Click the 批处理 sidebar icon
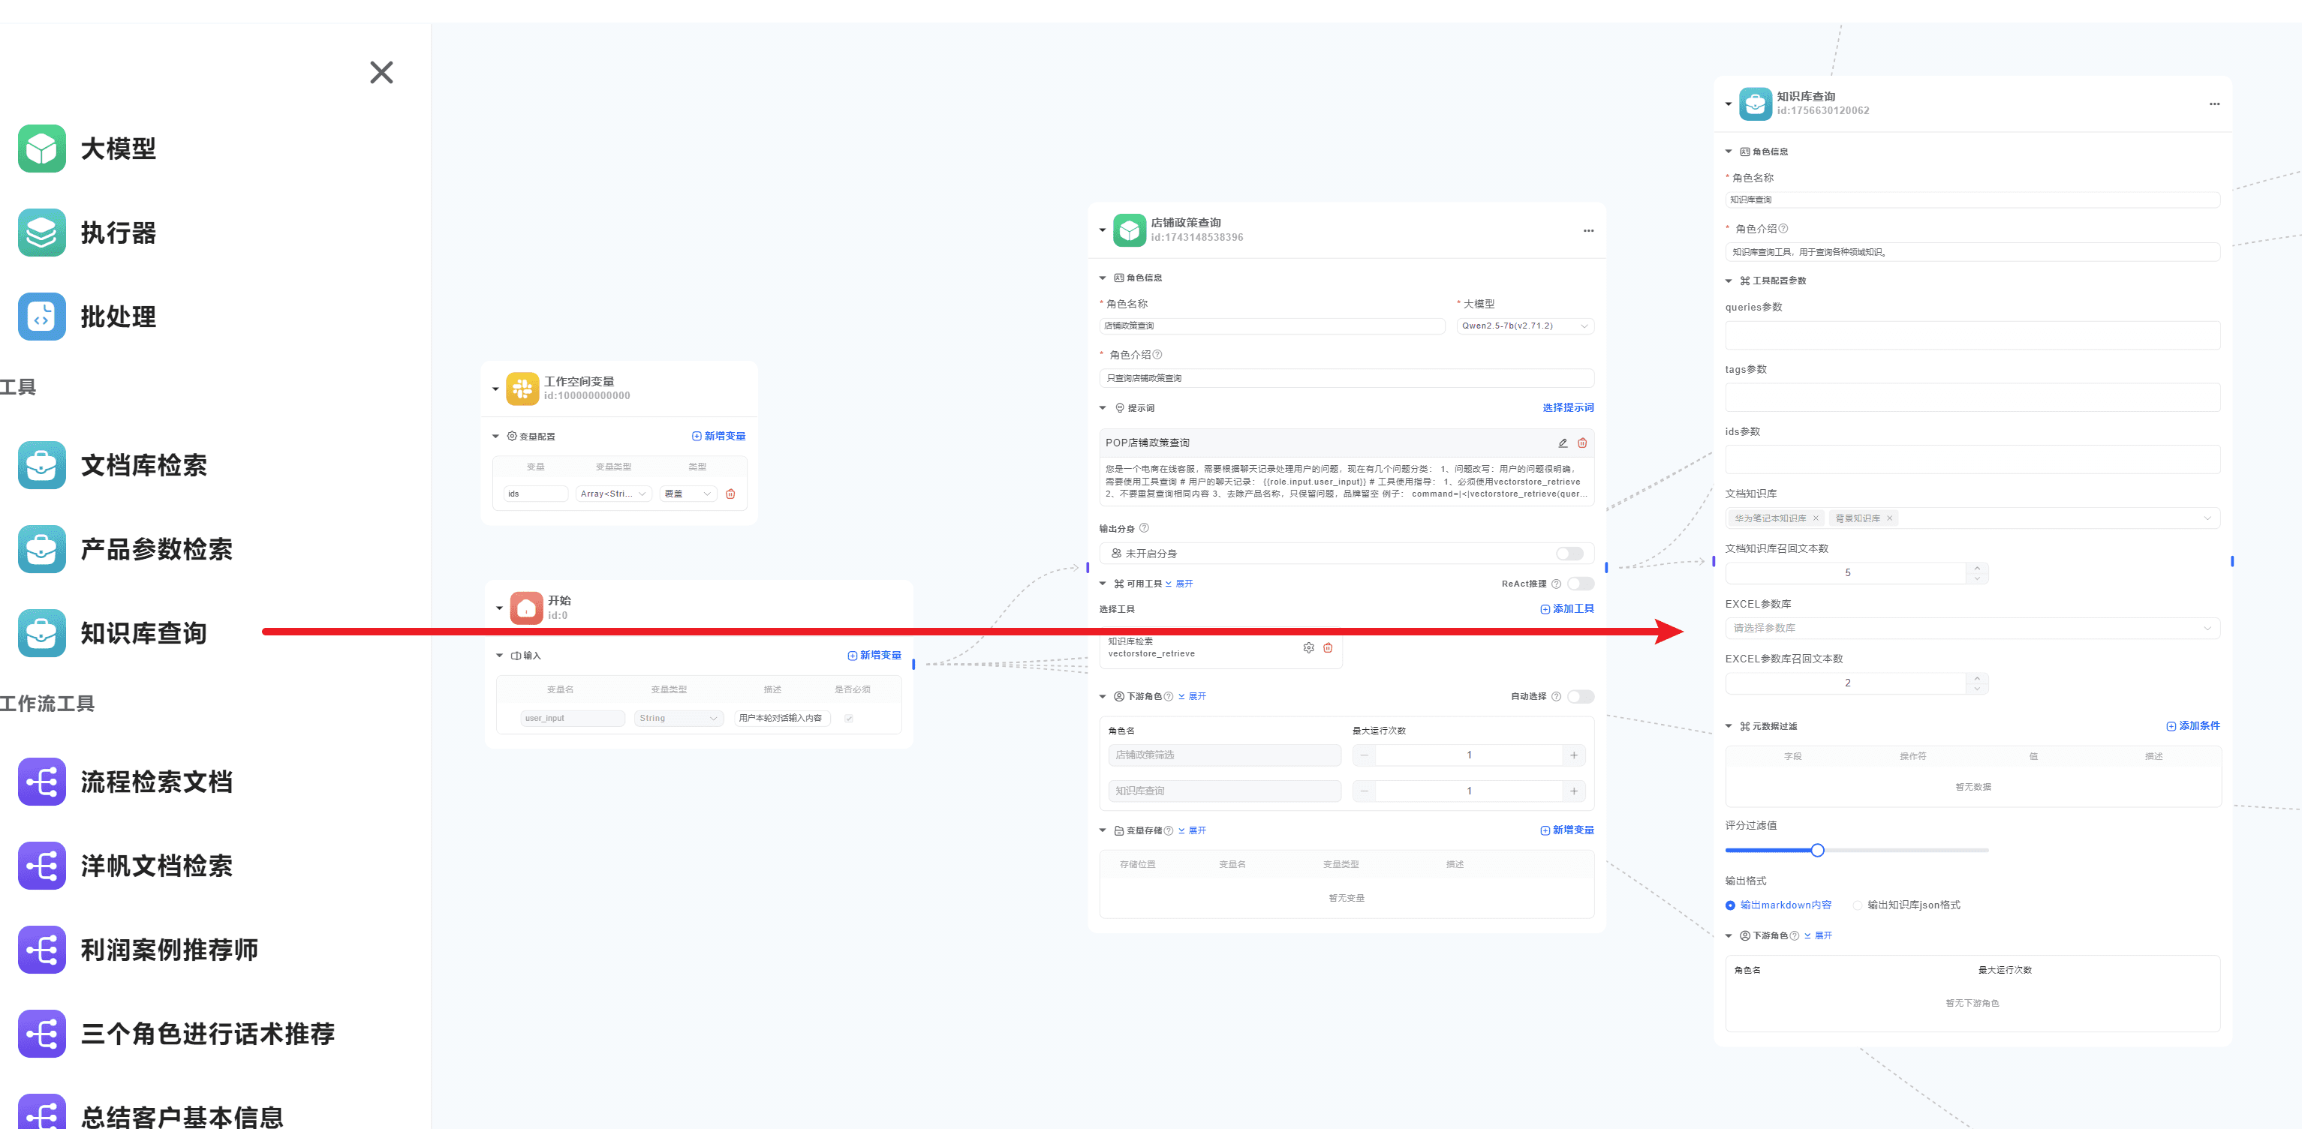2302x1129 pixels. coord(41,316)
